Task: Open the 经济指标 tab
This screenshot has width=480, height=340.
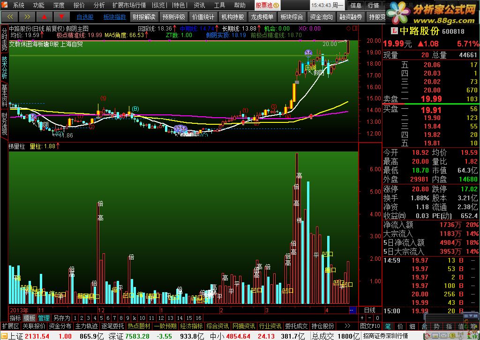Action: pos(192,326)
